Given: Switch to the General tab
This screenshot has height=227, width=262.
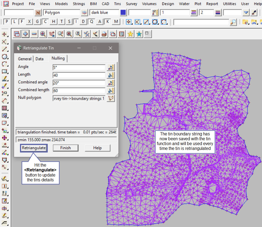Looking at the screenshot, I should coord(25,59).
